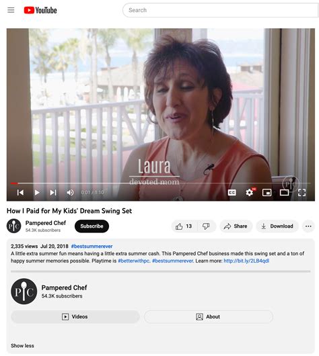Click the video progress bar
Viewport: 319px width, 356px height.
[160, 183]
